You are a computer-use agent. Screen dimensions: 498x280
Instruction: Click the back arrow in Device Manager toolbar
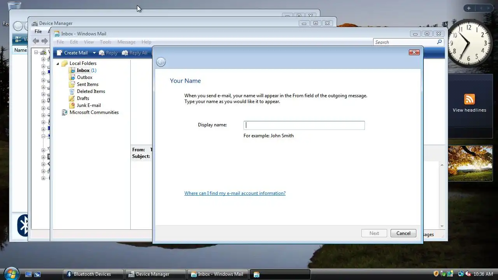tap(36, 41)
